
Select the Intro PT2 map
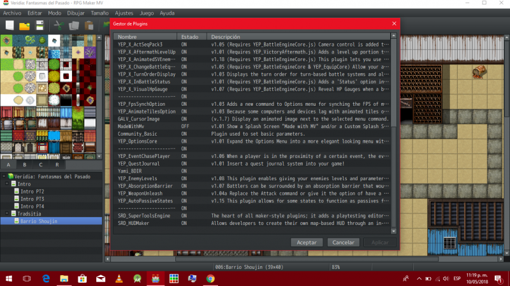point(33,192)
